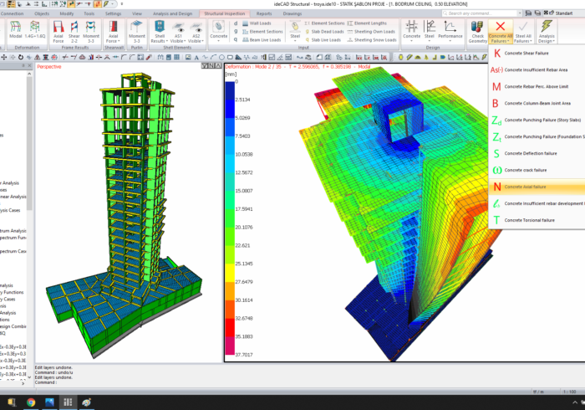Viewport: 585px width, 410px height.
Task: Open the Photos app on taskbar
Action: pos(49,402)
